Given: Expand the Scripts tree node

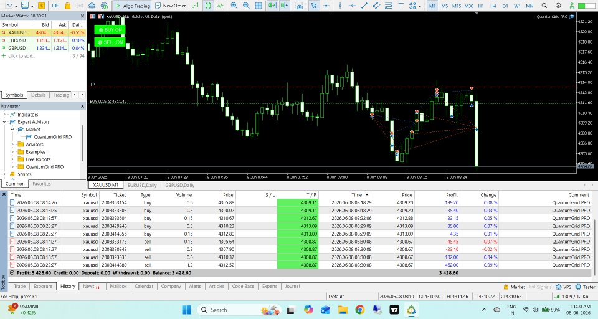Looking at the screenshot, I should point(4,174).
